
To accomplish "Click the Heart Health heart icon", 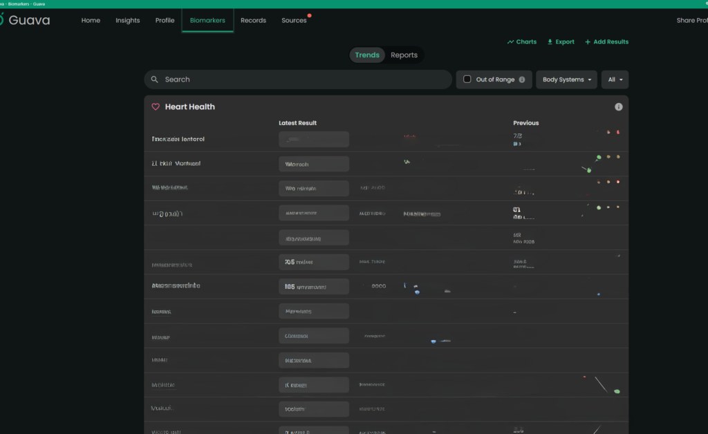I will click(156, 107).
